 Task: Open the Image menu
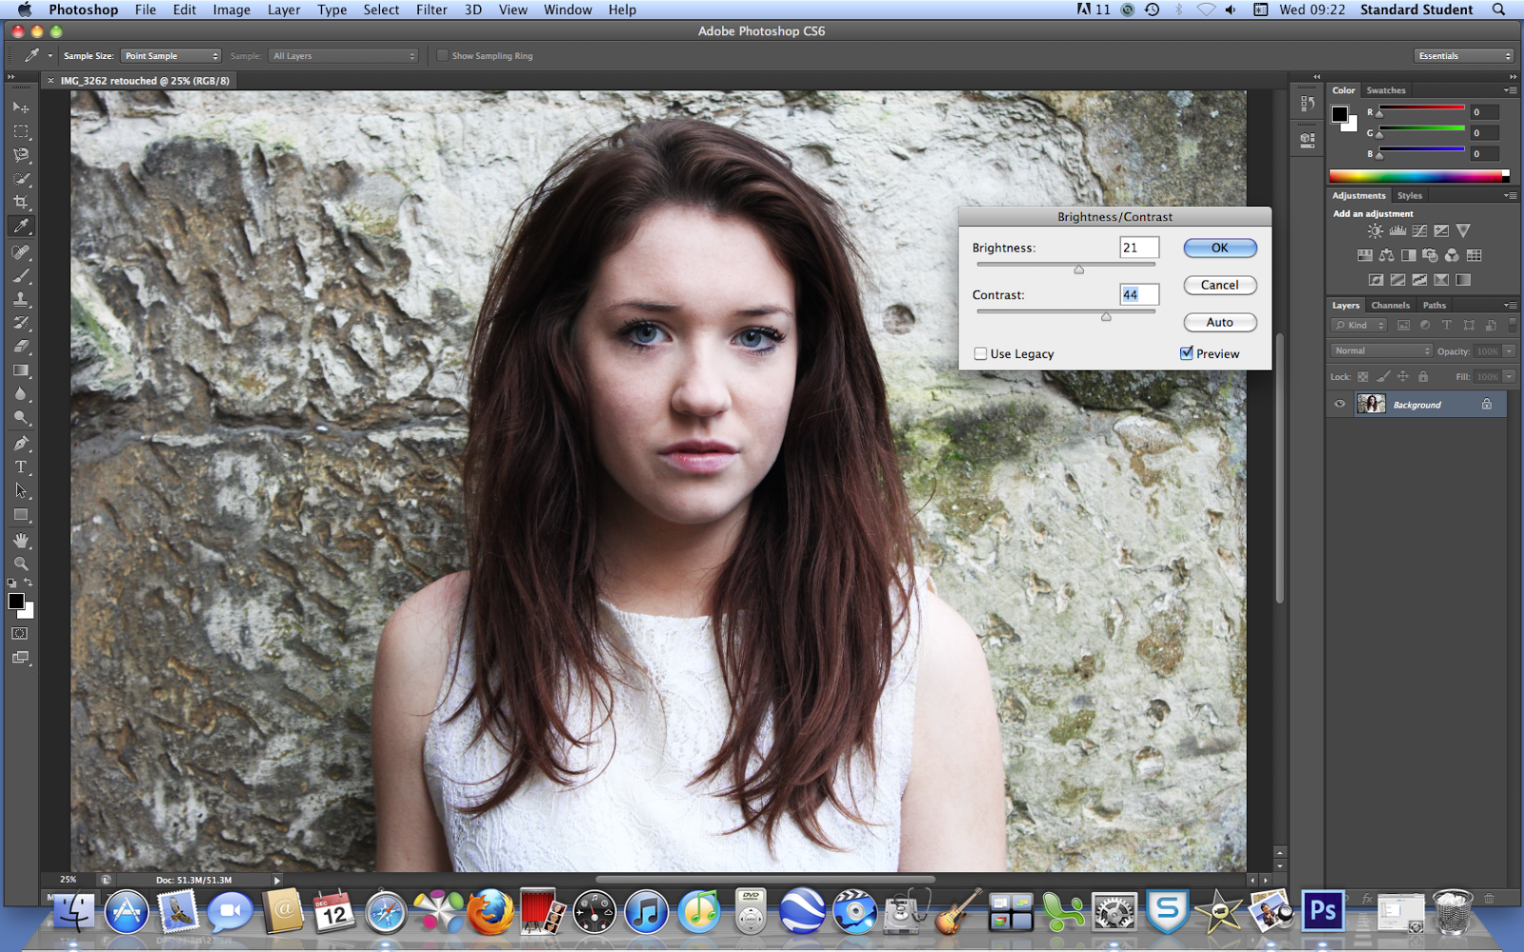[231, 10]
